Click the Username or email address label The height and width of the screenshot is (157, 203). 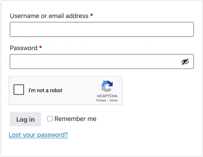pyautogui.click(x=49, y=16)
